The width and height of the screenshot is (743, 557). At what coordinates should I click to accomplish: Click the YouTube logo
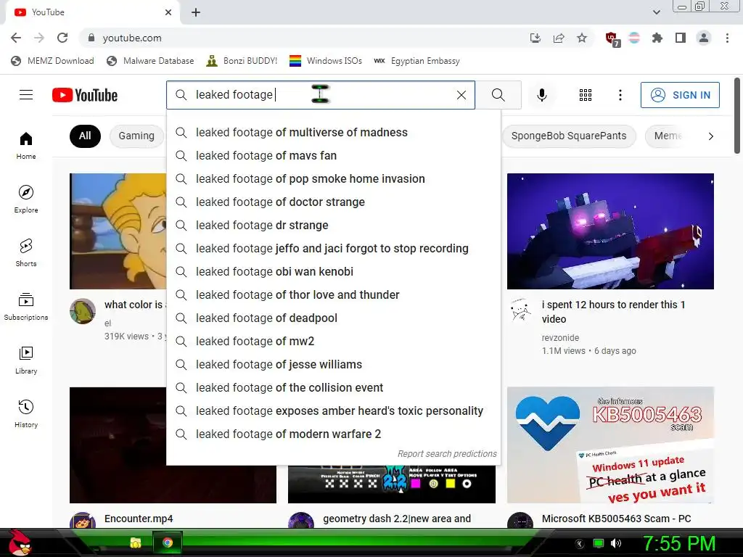(85, 95)
